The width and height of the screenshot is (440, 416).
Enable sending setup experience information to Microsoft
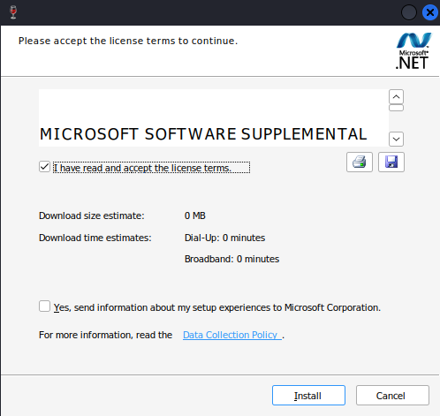[x=44, y=306]
